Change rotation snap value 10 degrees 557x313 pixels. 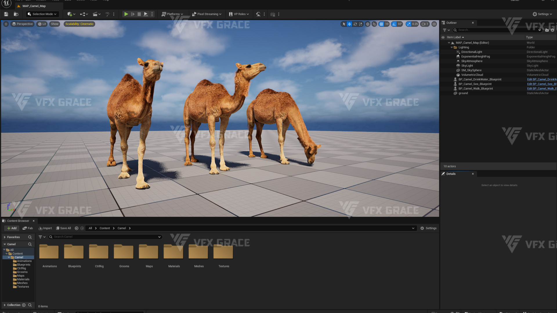400,24
